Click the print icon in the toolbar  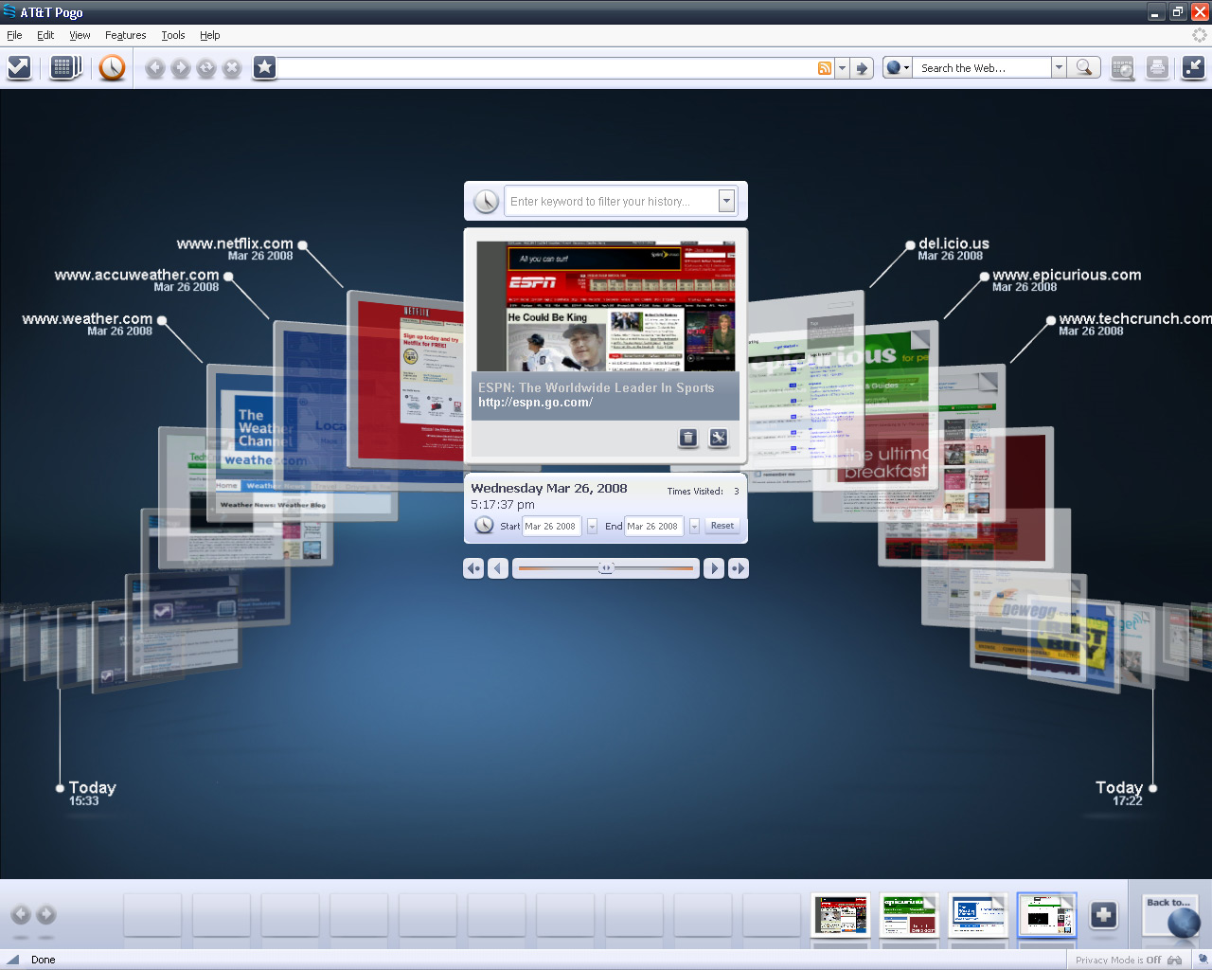pyautogui.click(x=1157, y=67)
